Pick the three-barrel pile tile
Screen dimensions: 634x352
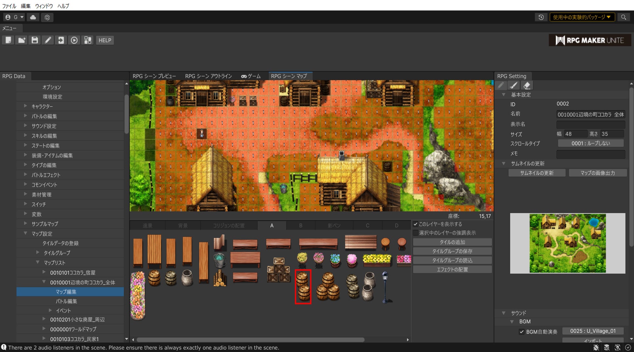point(328,287)
